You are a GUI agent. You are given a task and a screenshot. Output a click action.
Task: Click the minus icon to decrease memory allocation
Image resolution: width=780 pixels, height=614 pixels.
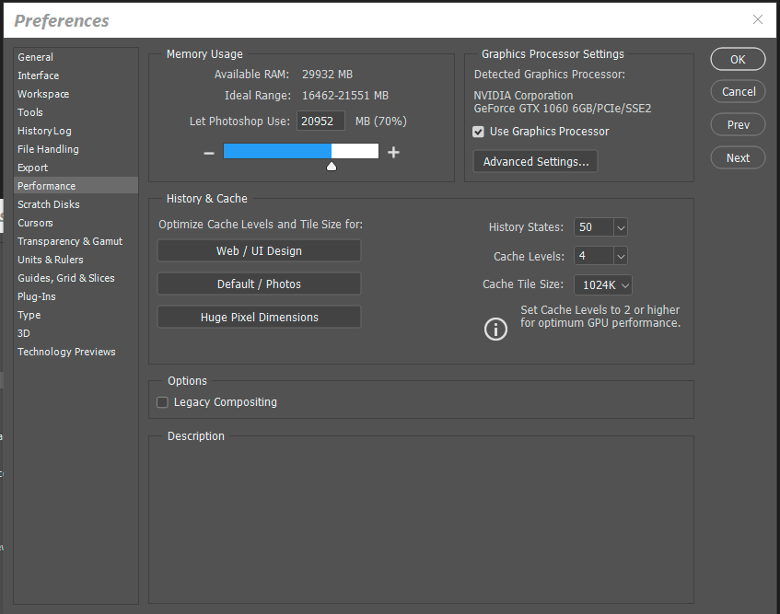pos(209,151)
